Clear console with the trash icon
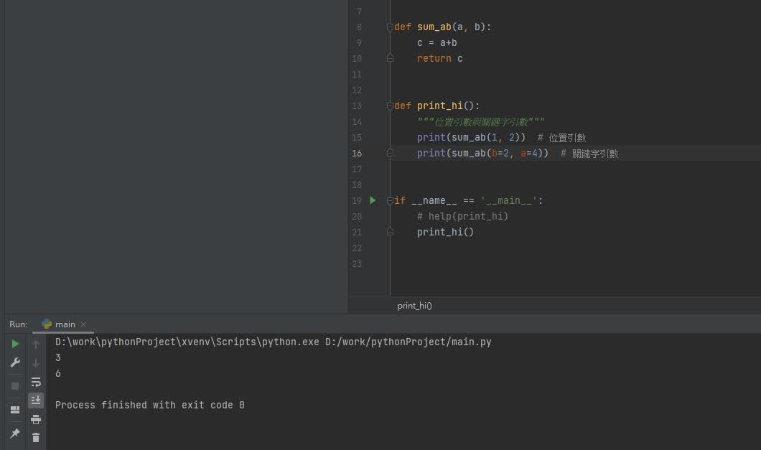 coord(36,437)
